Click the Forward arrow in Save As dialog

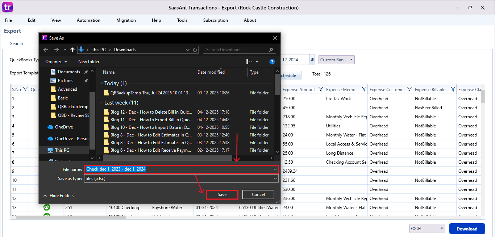click(56, 50)
